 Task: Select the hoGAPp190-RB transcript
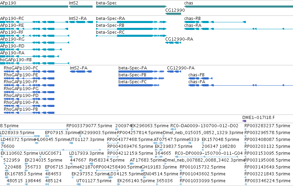34,63
